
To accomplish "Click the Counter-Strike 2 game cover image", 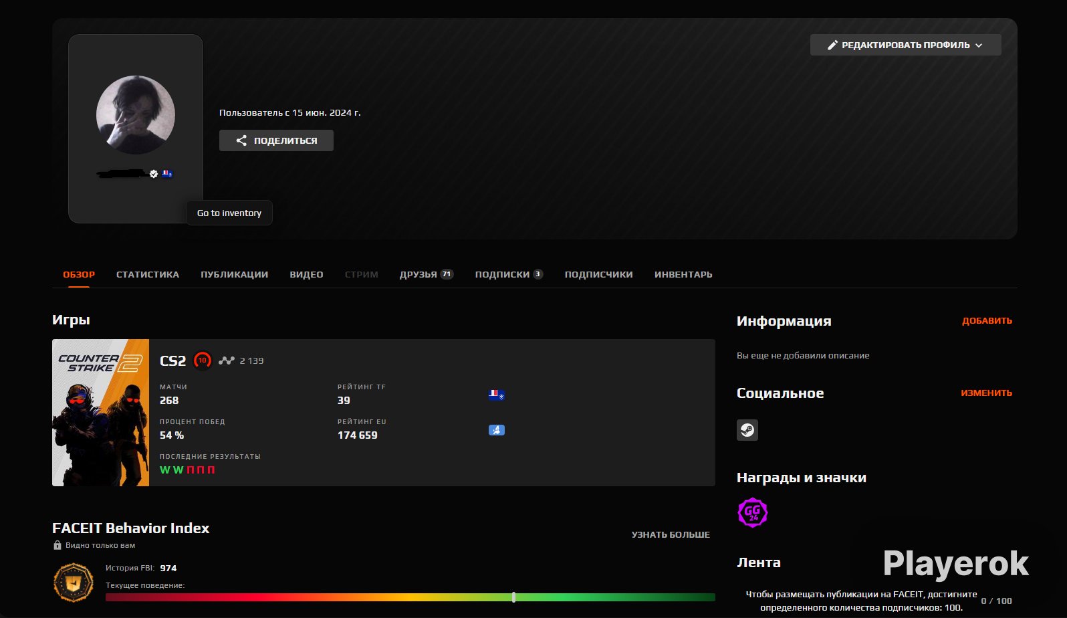I will tap(100, 413).
